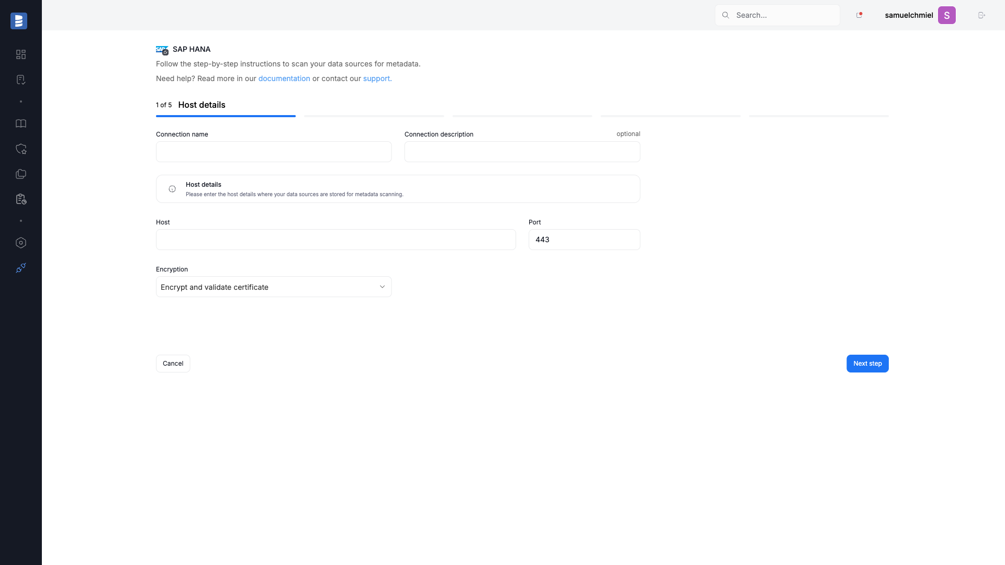Open the Encryption dropdown

(274, 287)
